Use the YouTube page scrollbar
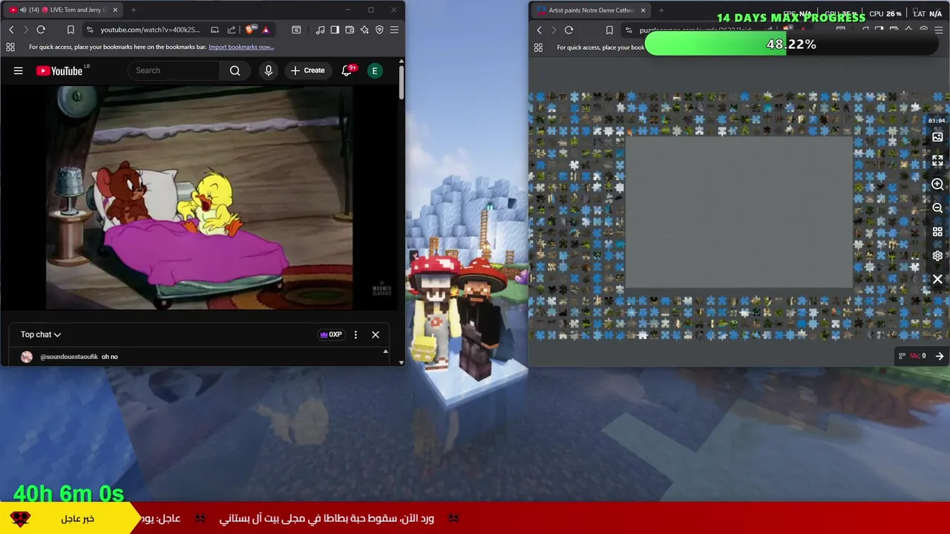Image resolution: width=950 pixels, height=534 pixels. (x=402, y=83)
